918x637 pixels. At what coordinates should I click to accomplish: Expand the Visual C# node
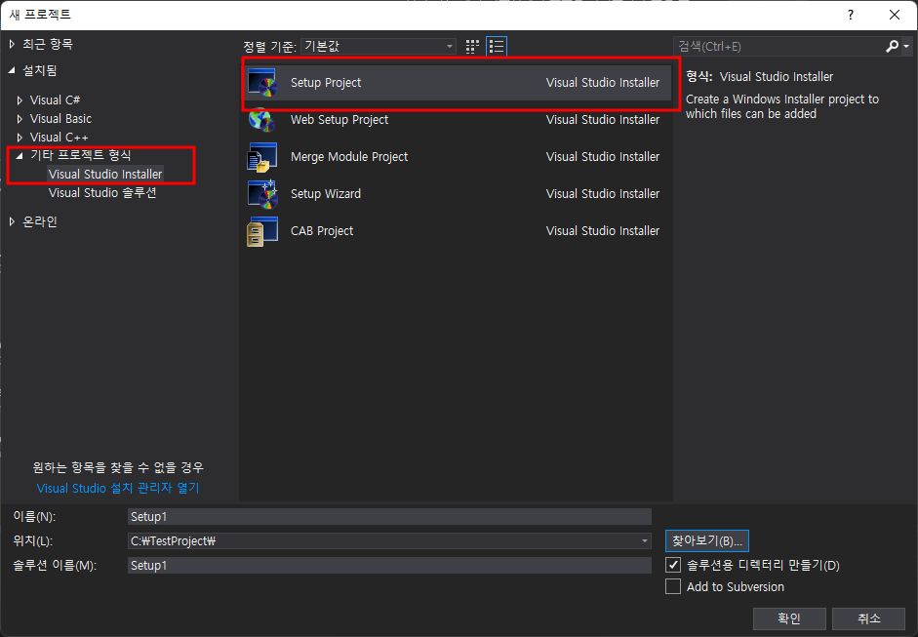coord(20,100)
